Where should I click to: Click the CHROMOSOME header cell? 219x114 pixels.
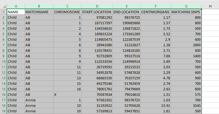pyautogui.click(x=67, y=12)
